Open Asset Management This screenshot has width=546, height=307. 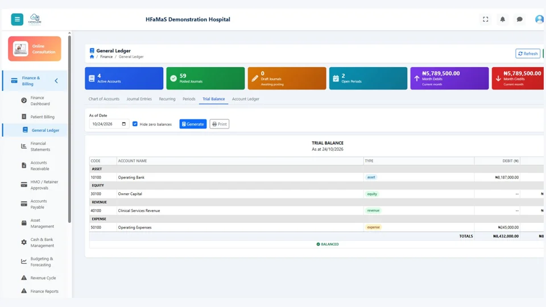coord(42,223)
